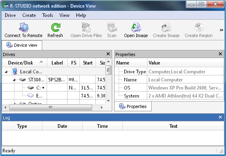Close the Drives panel

[x=108, y=54]
